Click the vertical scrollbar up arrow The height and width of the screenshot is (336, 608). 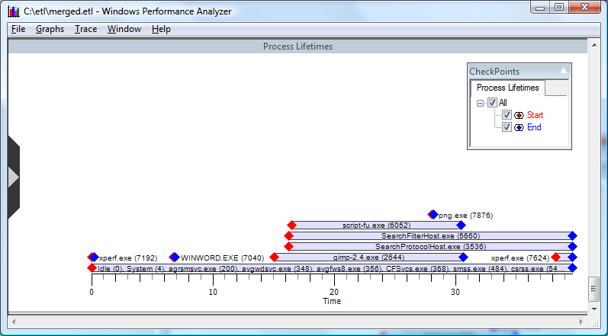(x=594, y=46)
